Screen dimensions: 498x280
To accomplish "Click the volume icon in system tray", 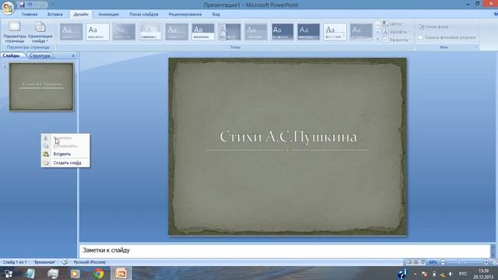I will pos(451,274).
